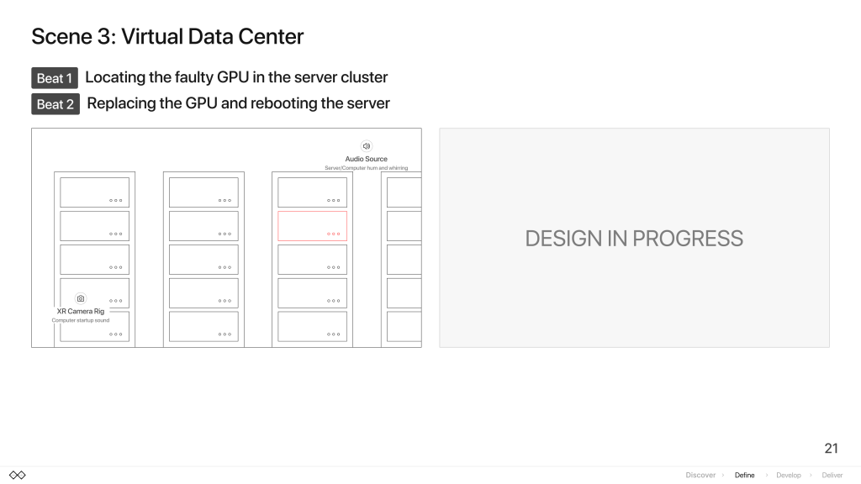Click indicator dots on first rack's top server

[116, 200]
